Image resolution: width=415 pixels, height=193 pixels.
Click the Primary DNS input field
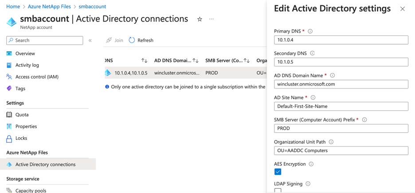[x=341, y=40]
